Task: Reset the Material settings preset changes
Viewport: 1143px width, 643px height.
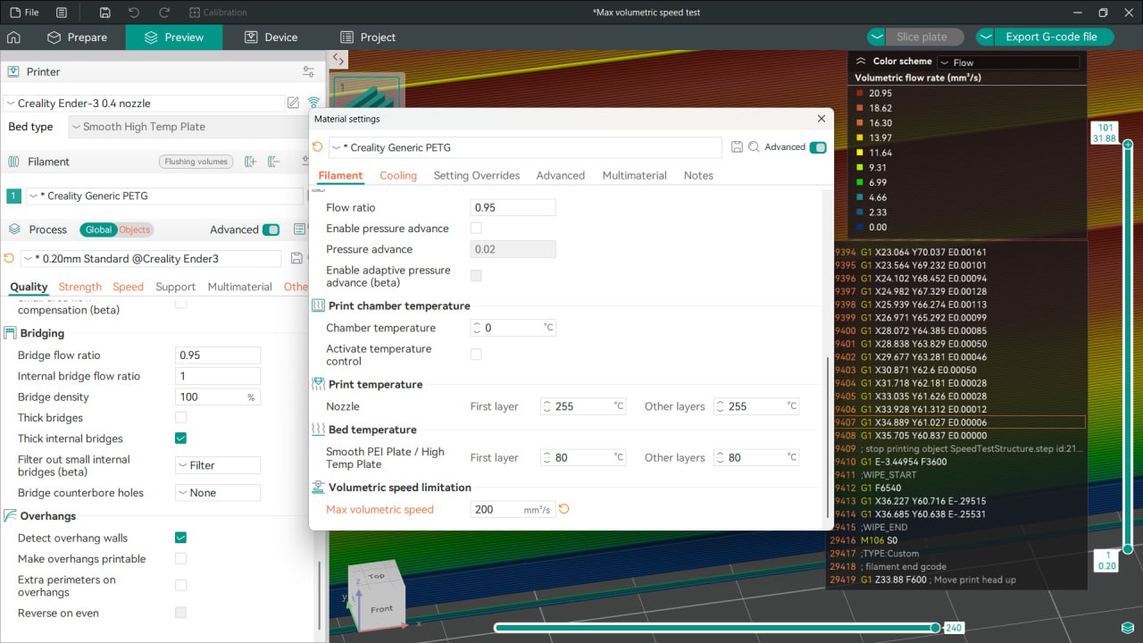Action: [317, 147]
